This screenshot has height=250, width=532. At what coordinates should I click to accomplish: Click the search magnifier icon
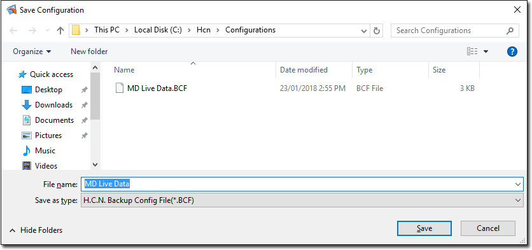[x=510, y=31]
